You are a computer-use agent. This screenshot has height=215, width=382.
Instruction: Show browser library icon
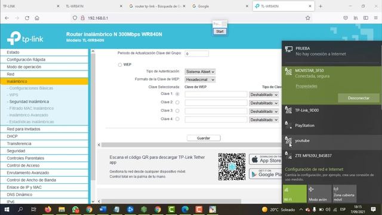pos(356,18)
